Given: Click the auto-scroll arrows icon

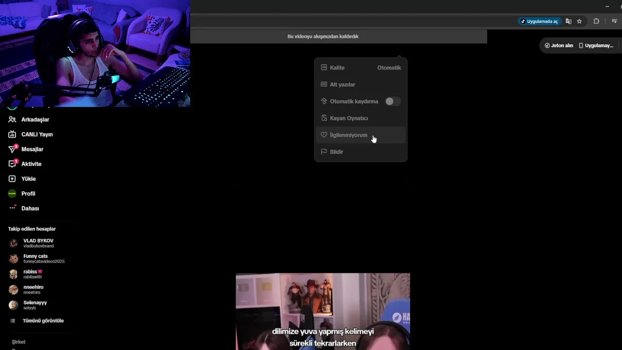Looking at the screenshot, I should click(x=324, y=101).
